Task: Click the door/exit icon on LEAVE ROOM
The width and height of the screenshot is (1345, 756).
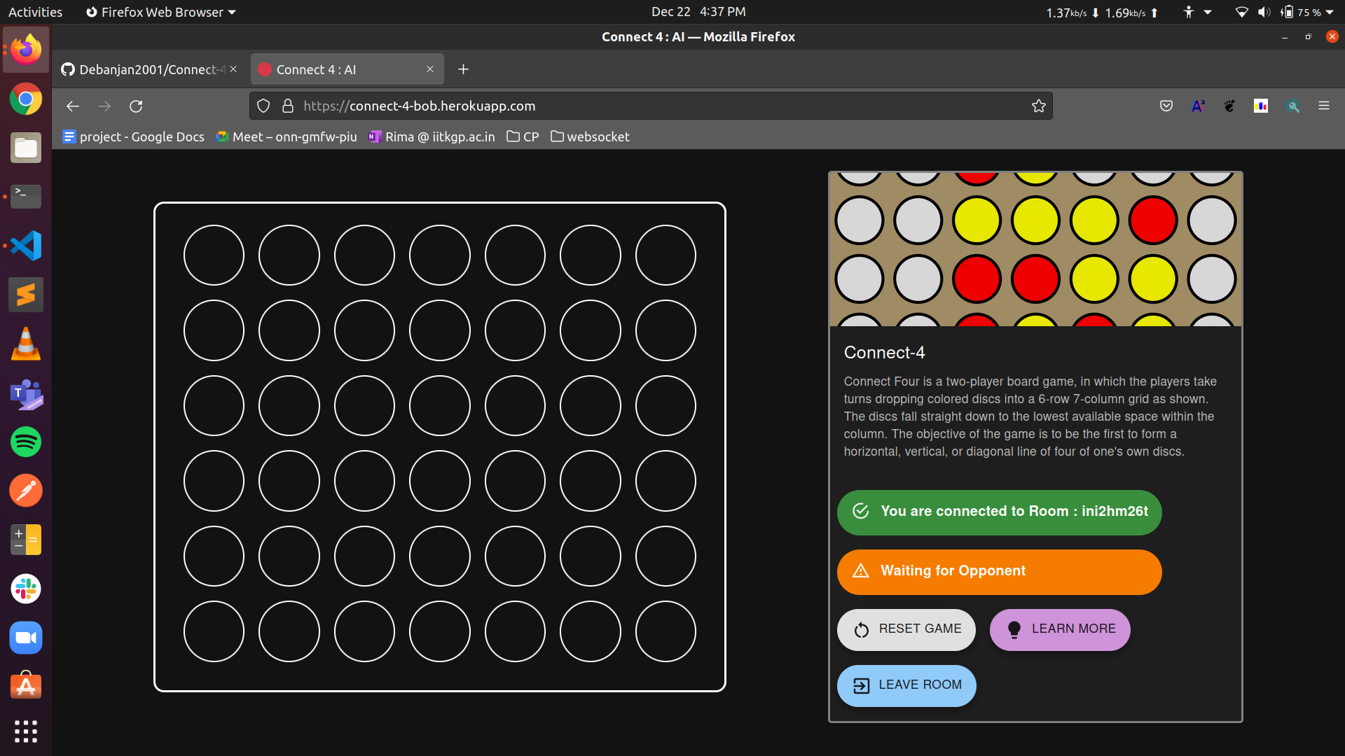Action: tap(862, 685)
